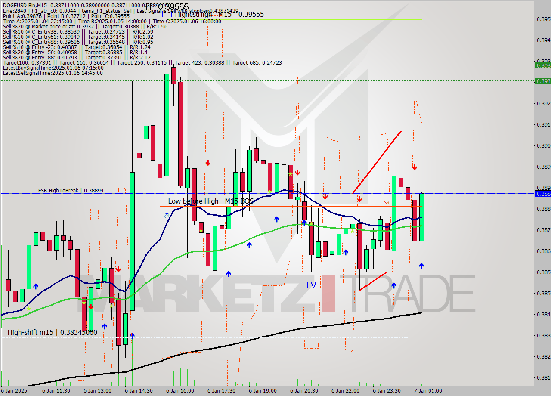Select the 'LatestBuySignalTime:2025.01.06 07:15:00' line

pos(53,68)
